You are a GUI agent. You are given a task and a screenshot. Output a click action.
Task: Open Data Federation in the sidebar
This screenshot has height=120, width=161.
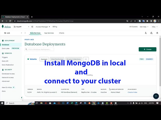pyautogui.click(x=8, y=65)
